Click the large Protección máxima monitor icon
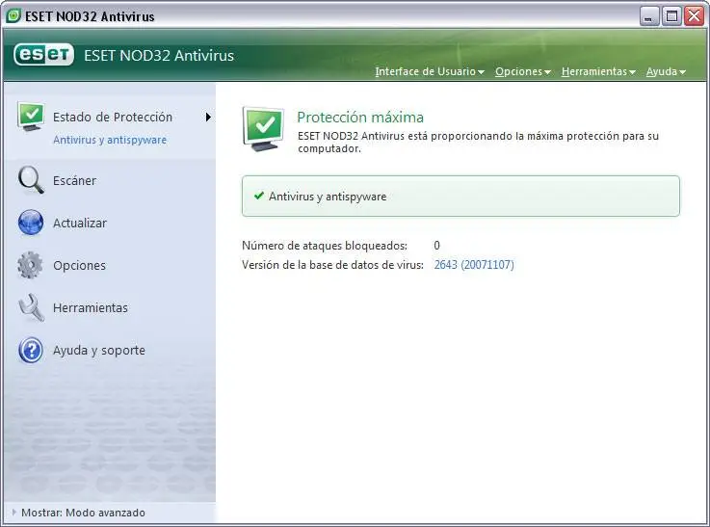 click(x=264, y=129)
